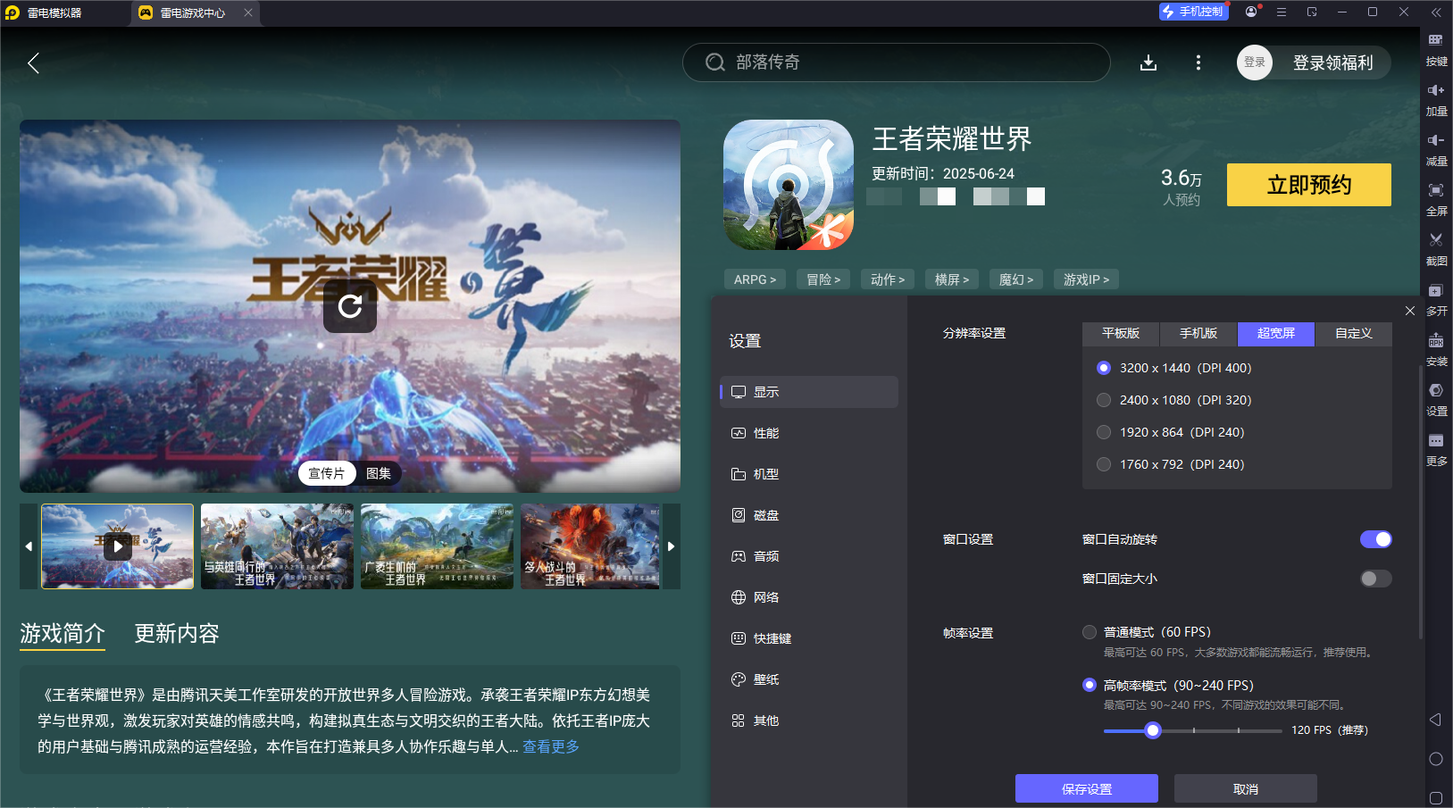Select 1920 x 864 resolution option
The height and width of the screenshot is (808, 1453).
[1104, 432]
